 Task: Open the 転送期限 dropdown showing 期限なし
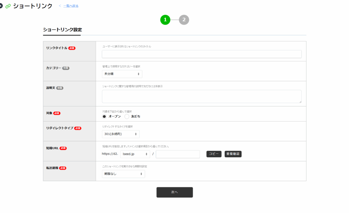(x=123, y=174)
